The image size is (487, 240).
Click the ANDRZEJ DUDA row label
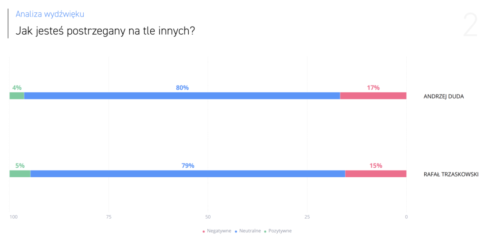point(443,96)
